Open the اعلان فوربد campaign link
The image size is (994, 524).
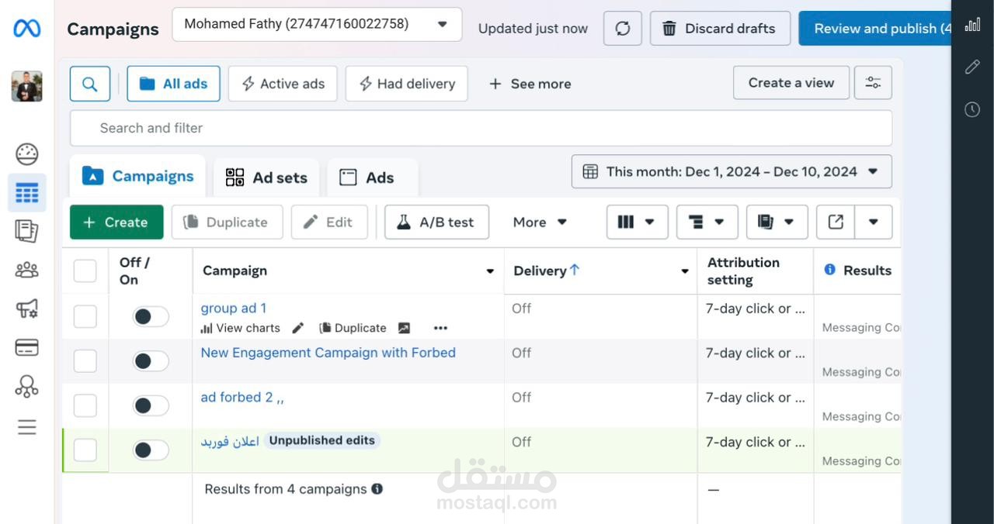tap(230, 441)
